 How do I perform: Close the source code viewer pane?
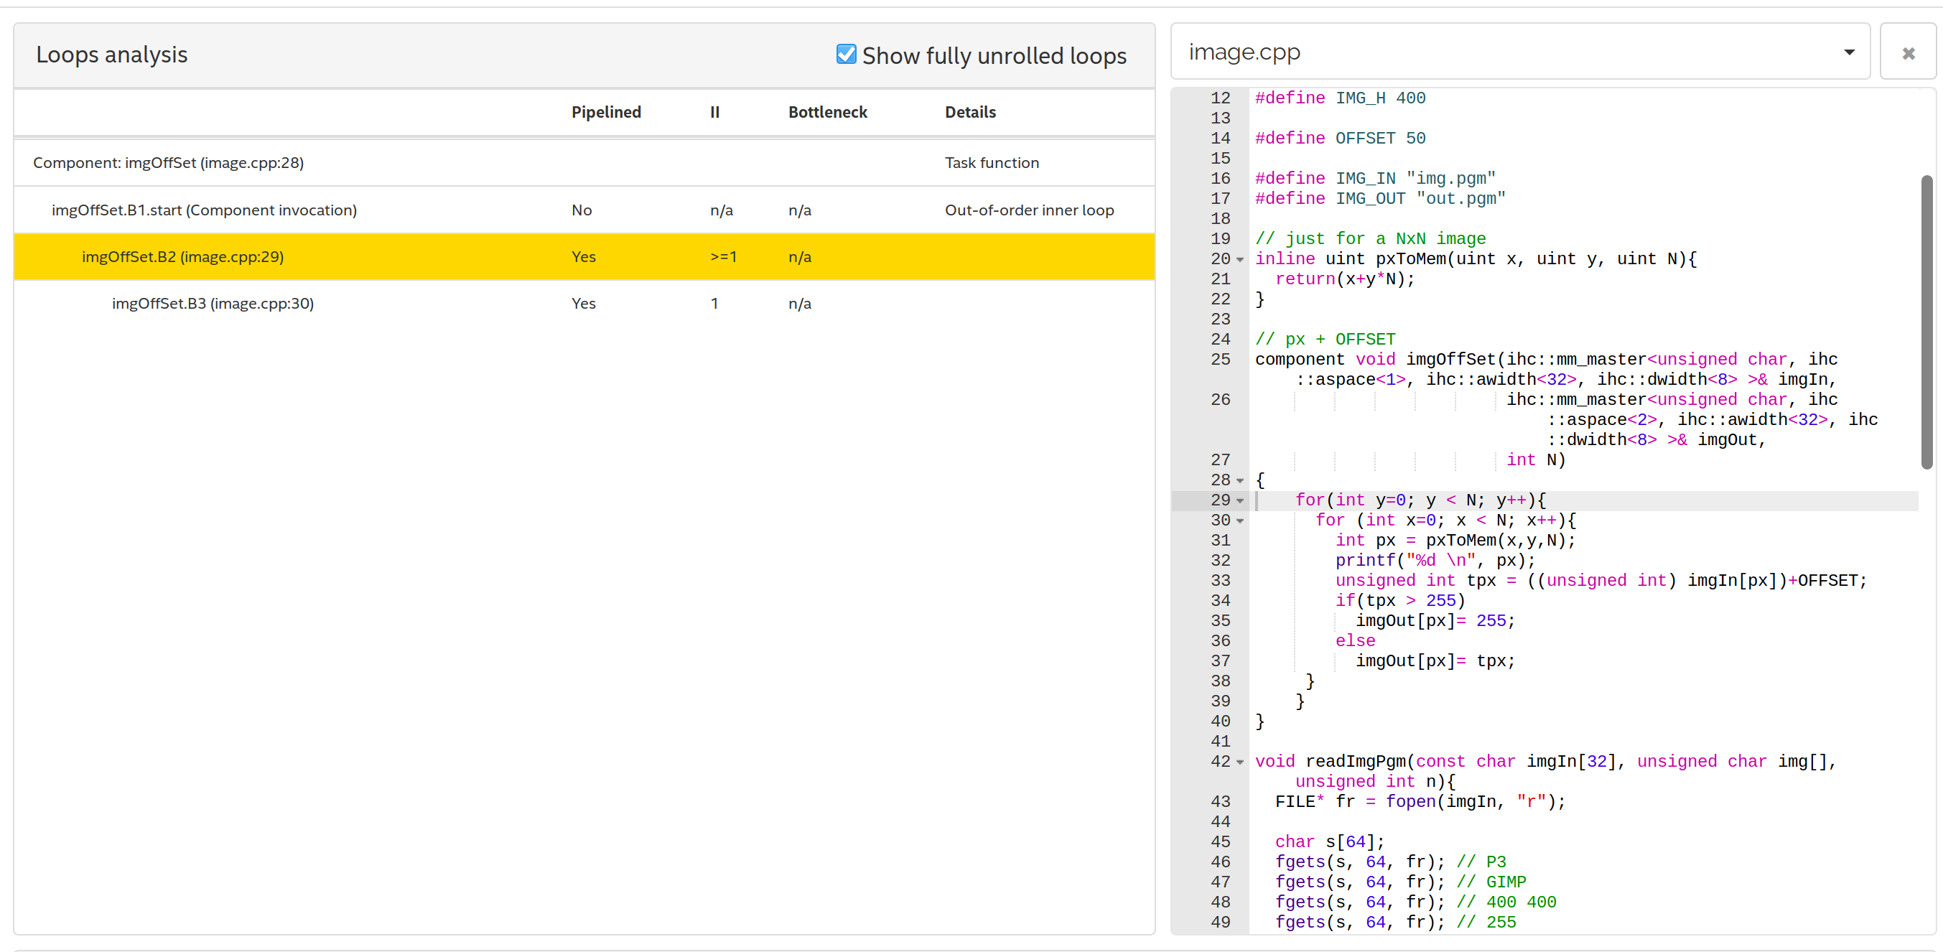pyautogui.click(x=1909, y=52)
